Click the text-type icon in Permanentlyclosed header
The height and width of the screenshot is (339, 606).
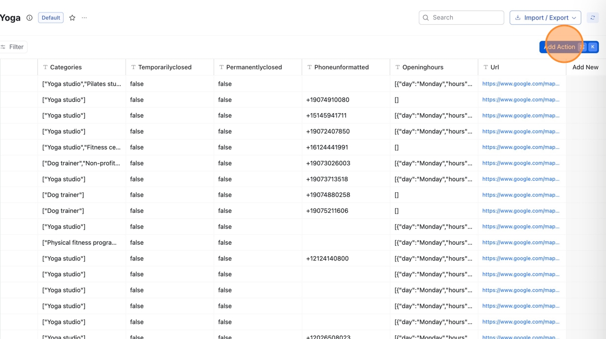coord(221,67)
